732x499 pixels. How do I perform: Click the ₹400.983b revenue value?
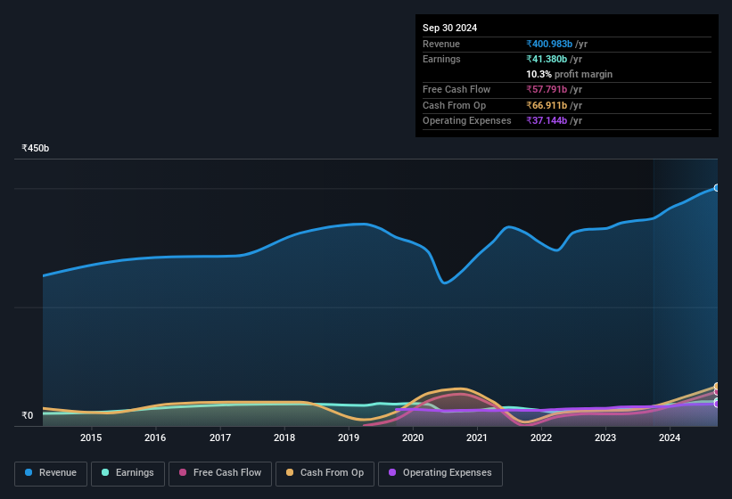[549, 44]
